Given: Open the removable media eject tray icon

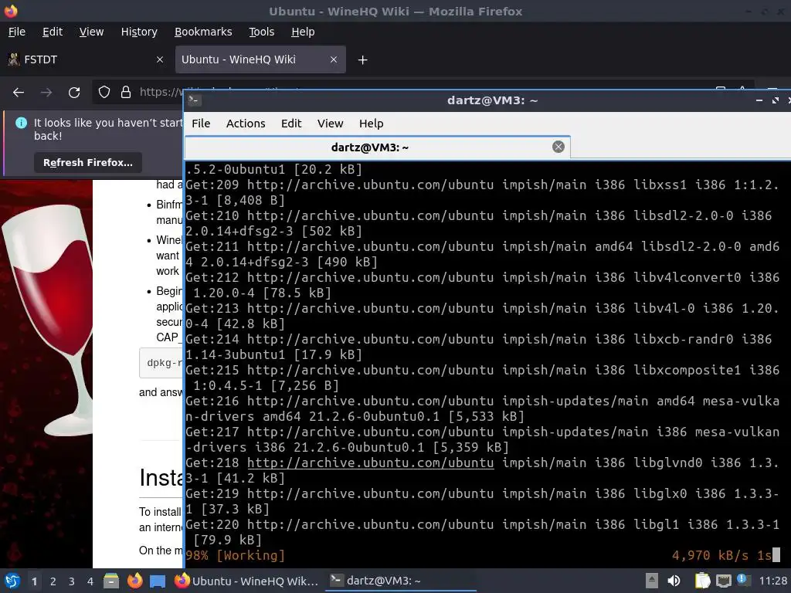Looking at the screenshot, I should coord(652,581).
